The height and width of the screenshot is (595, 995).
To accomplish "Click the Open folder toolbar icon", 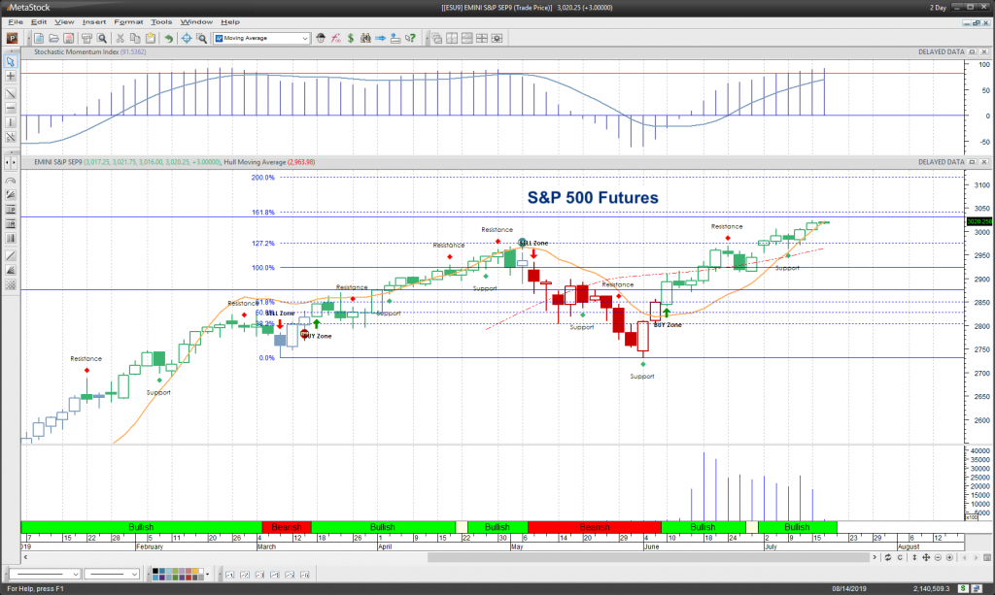I will 54,38.
